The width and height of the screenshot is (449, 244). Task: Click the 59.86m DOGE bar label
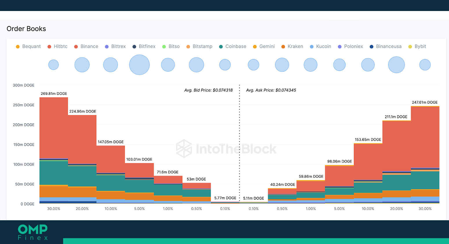tap(311, 176)
